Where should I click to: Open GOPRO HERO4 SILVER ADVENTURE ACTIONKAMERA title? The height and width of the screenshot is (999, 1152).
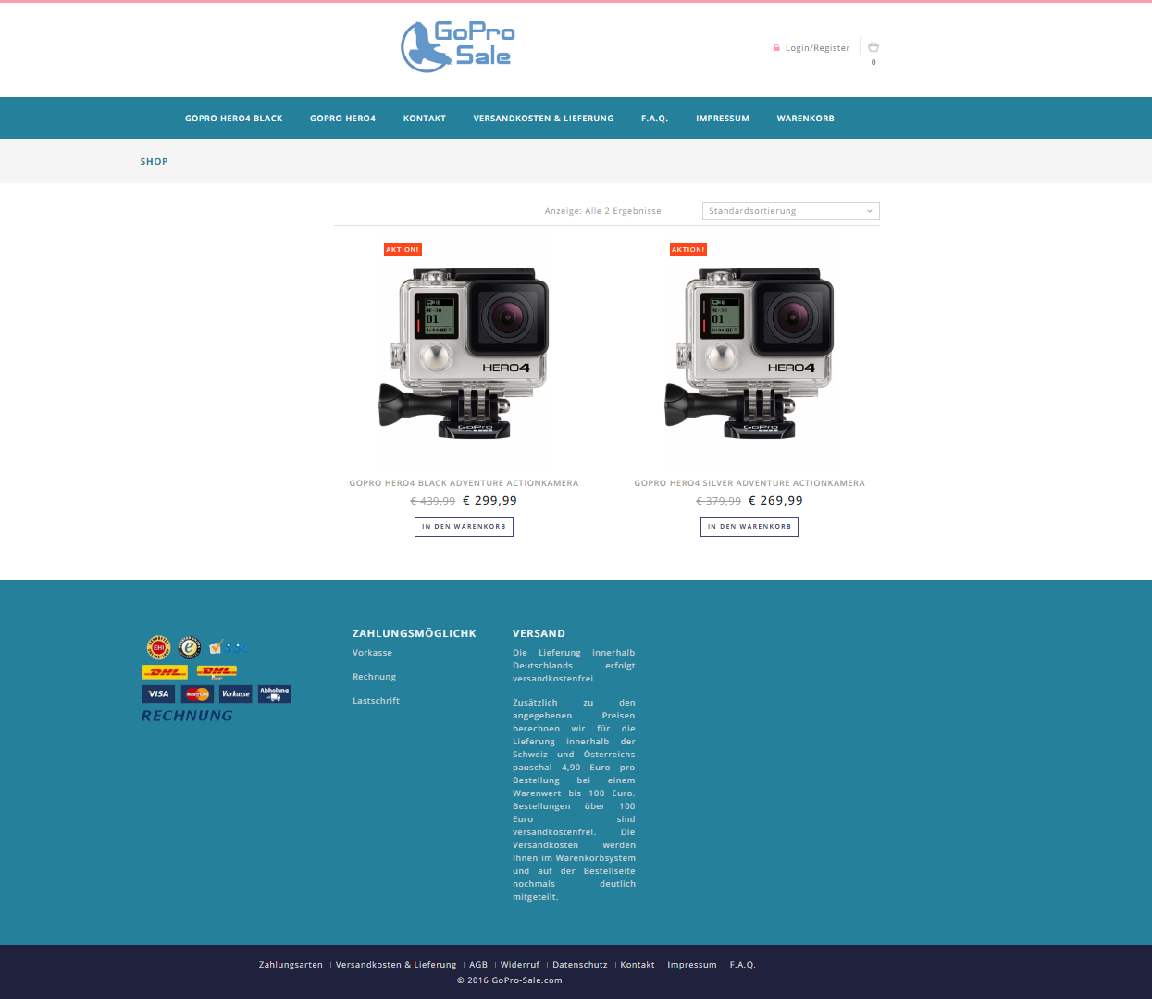[x=749, y=483]
